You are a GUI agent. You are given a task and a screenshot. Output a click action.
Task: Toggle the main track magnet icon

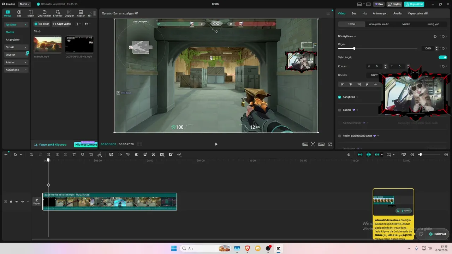coord(360,155)
